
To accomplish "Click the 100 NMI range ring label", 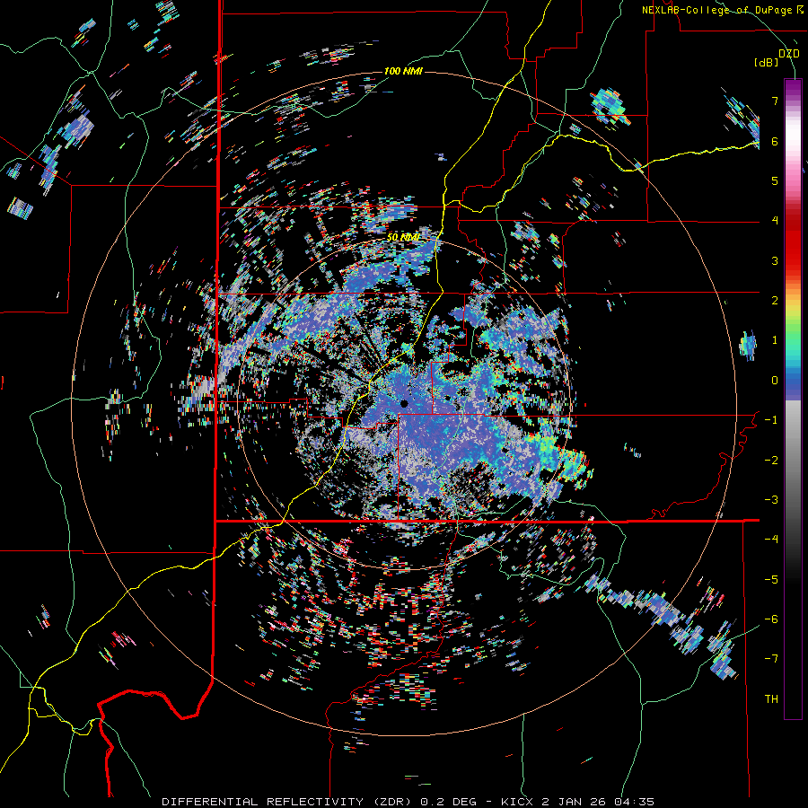I will point(403,71).
